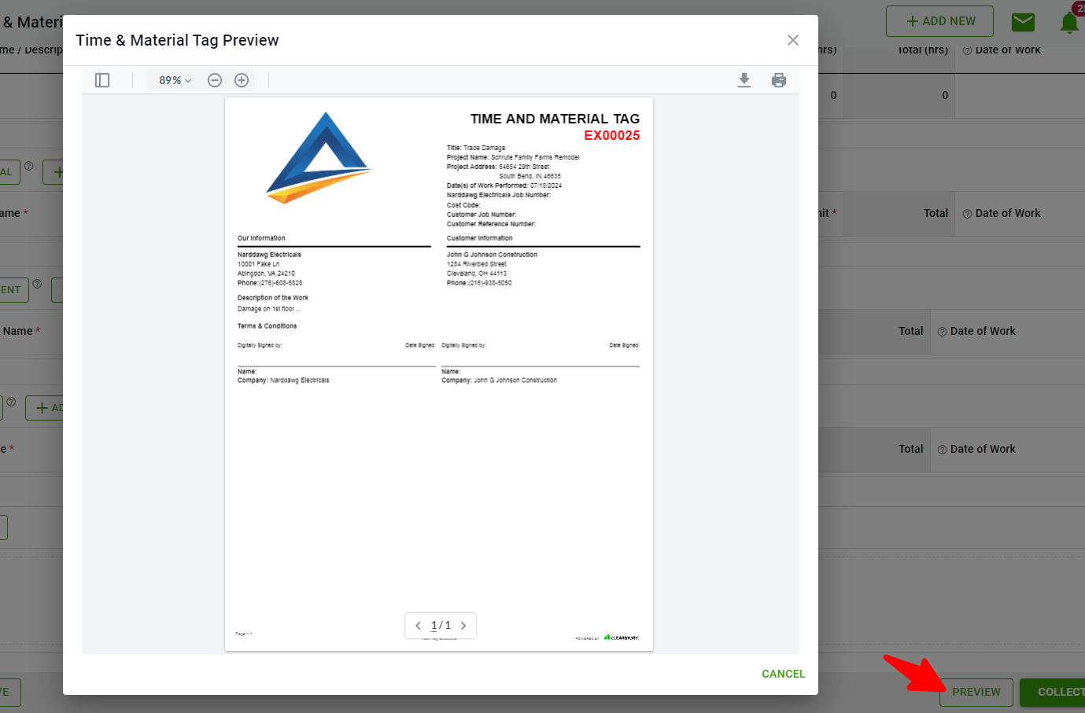The height and width of the screenshot is (713, 1085).
Task: Open the green mail envelope icon
Action: 1023,22
